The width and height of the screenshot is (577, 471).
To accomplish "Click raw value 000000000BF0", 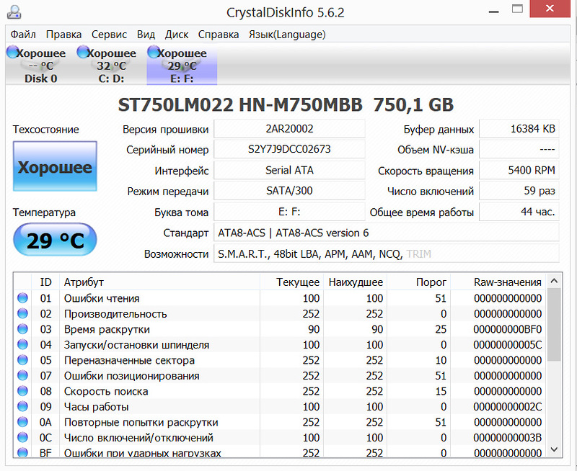I will (x=508, y=329).
